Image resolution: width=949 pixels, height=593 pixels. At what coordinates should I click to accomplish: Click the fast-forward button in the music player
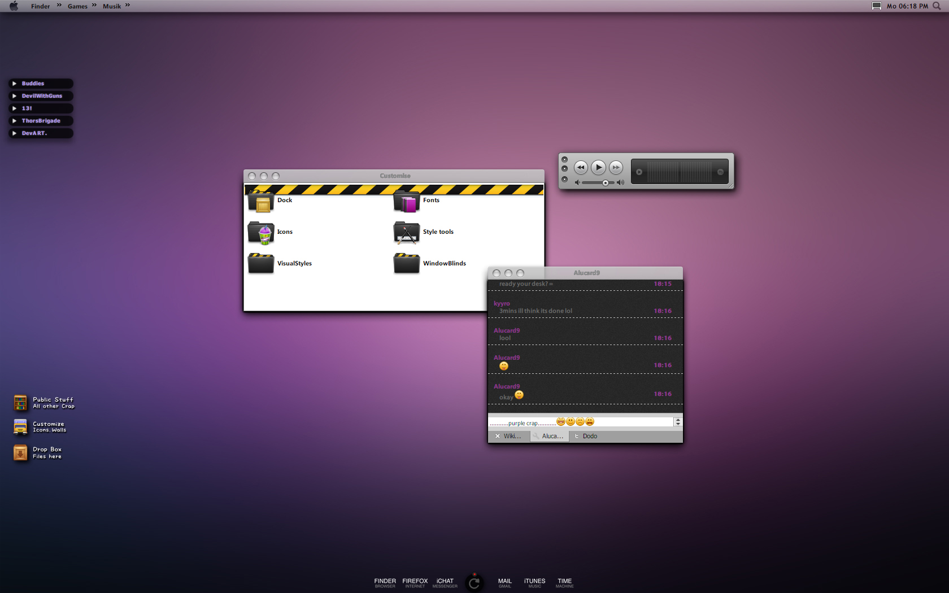616,168
